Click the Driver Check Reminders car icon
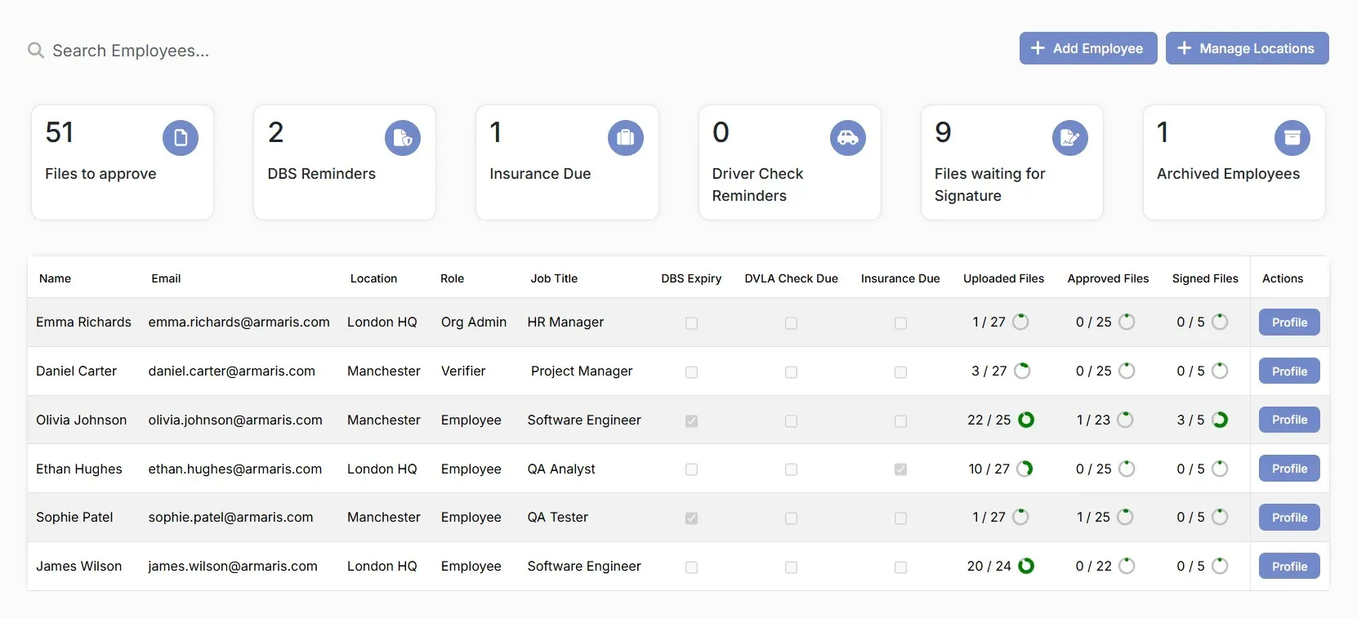The width and height of the screenshot is (1357, 618). pos(848,138)
